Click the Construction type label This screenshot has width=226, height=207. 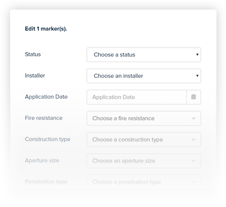click(x=48, y=139)
